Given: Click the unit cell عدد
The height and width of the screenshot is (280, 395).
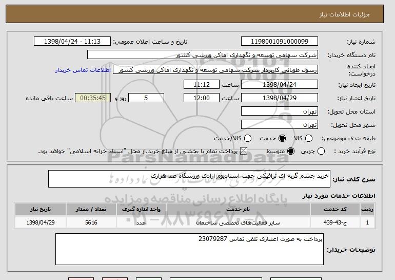Looking at the screenshot, I should point(141,222).
